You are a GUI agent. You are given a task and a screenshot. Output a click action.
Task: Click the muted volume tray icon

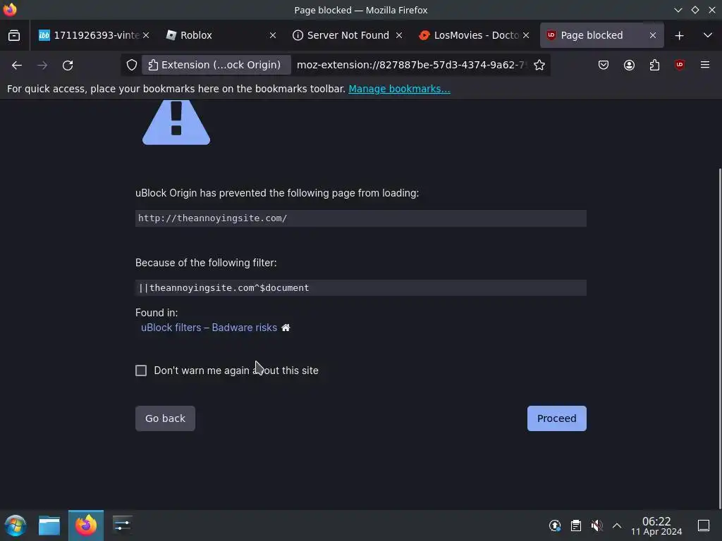point(596,526)
